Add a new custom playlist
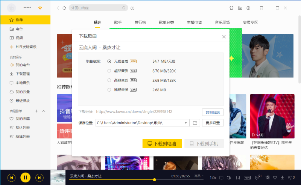Screen dimensions: 301x185 36,111
